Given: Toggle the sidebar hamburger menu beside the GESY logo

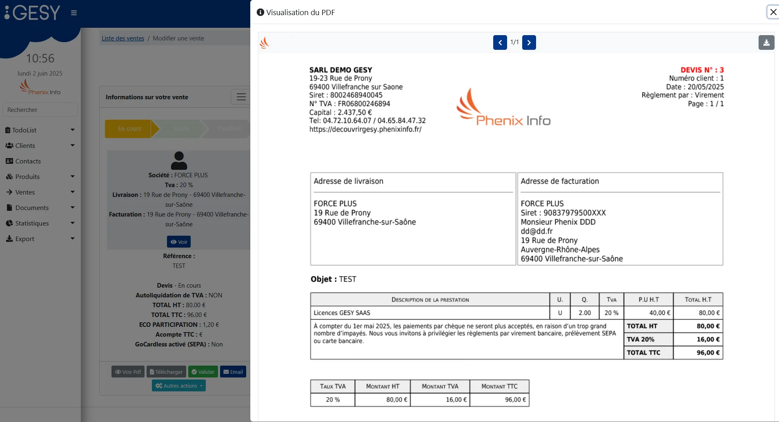Looking at the screenshot, I should tap(74, 13).
